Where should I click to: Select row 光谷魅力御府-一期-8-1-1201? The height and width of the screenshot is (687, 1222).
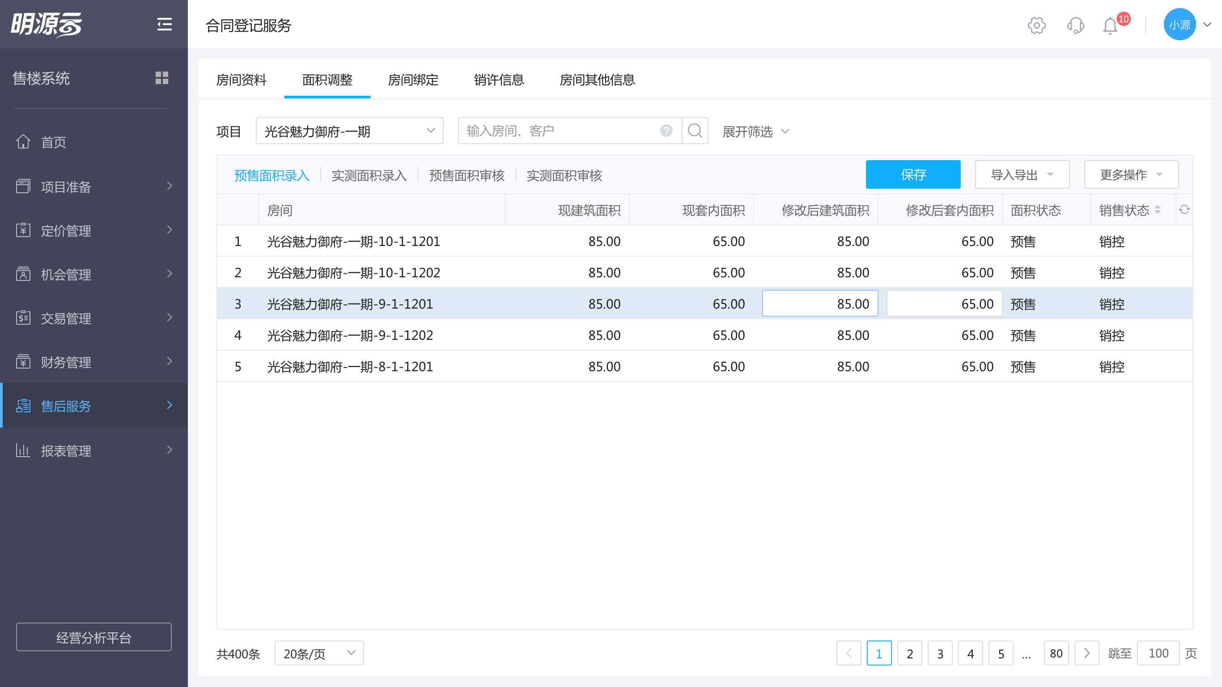pos(704,366)
